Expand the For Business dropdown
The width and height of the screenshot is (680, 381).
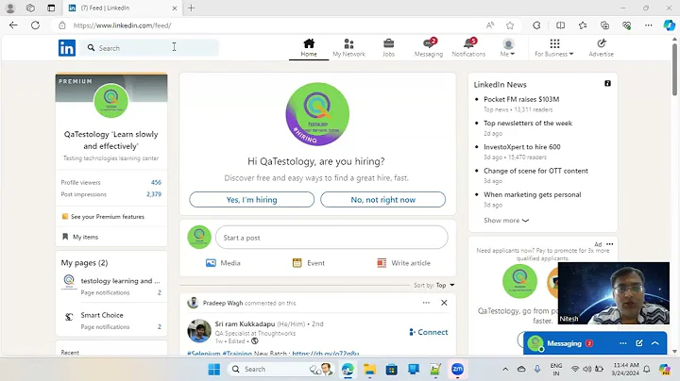click(x=553, y=47)
